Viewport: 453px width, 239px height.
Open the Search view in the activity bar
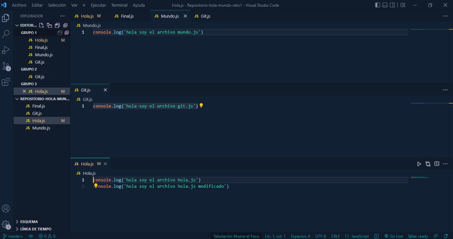point(6,34)
